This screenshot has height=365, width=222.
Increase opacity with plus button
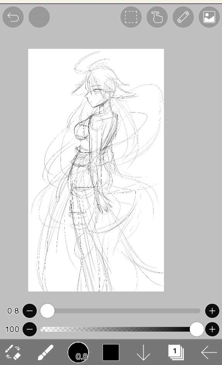(x=212, y=329)
